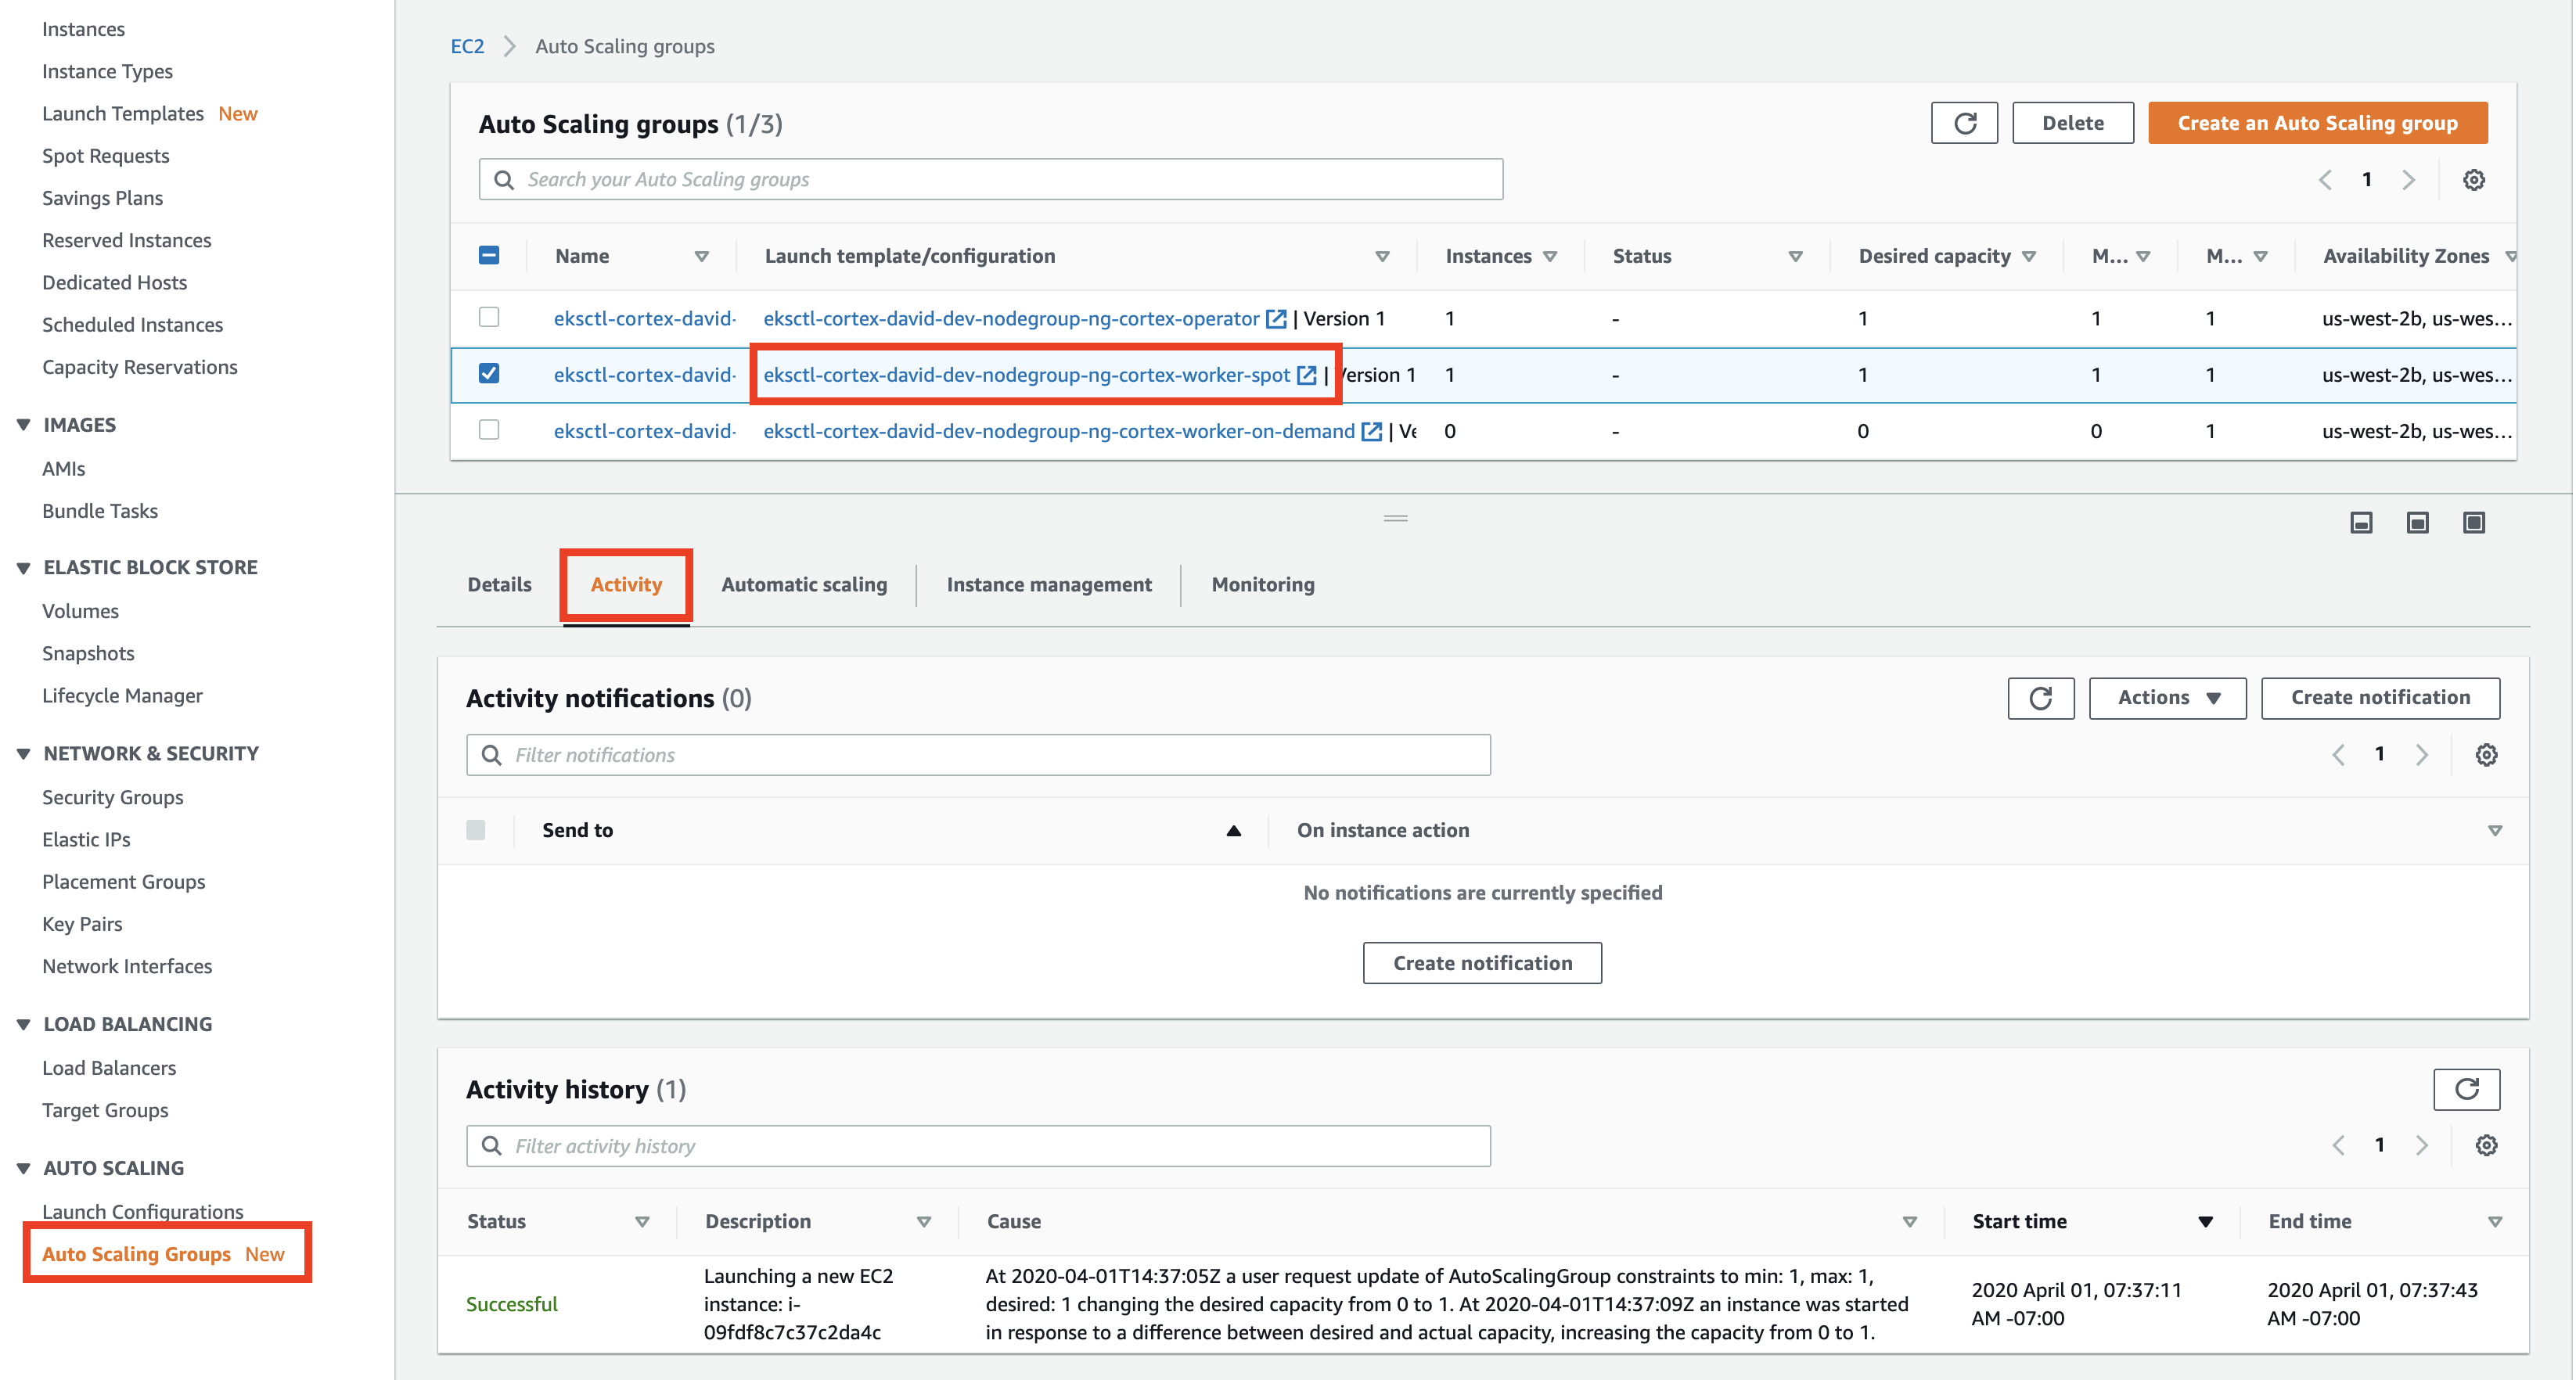Screen dimensions: 2576x1380
Task: Open external link icon for worker-on-demand template
Action: click(1372, 431)
